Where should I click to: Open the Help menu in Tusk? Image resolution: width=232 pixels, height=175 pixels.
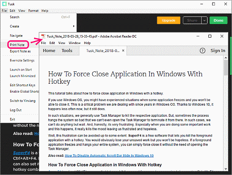tap(45, 11)
